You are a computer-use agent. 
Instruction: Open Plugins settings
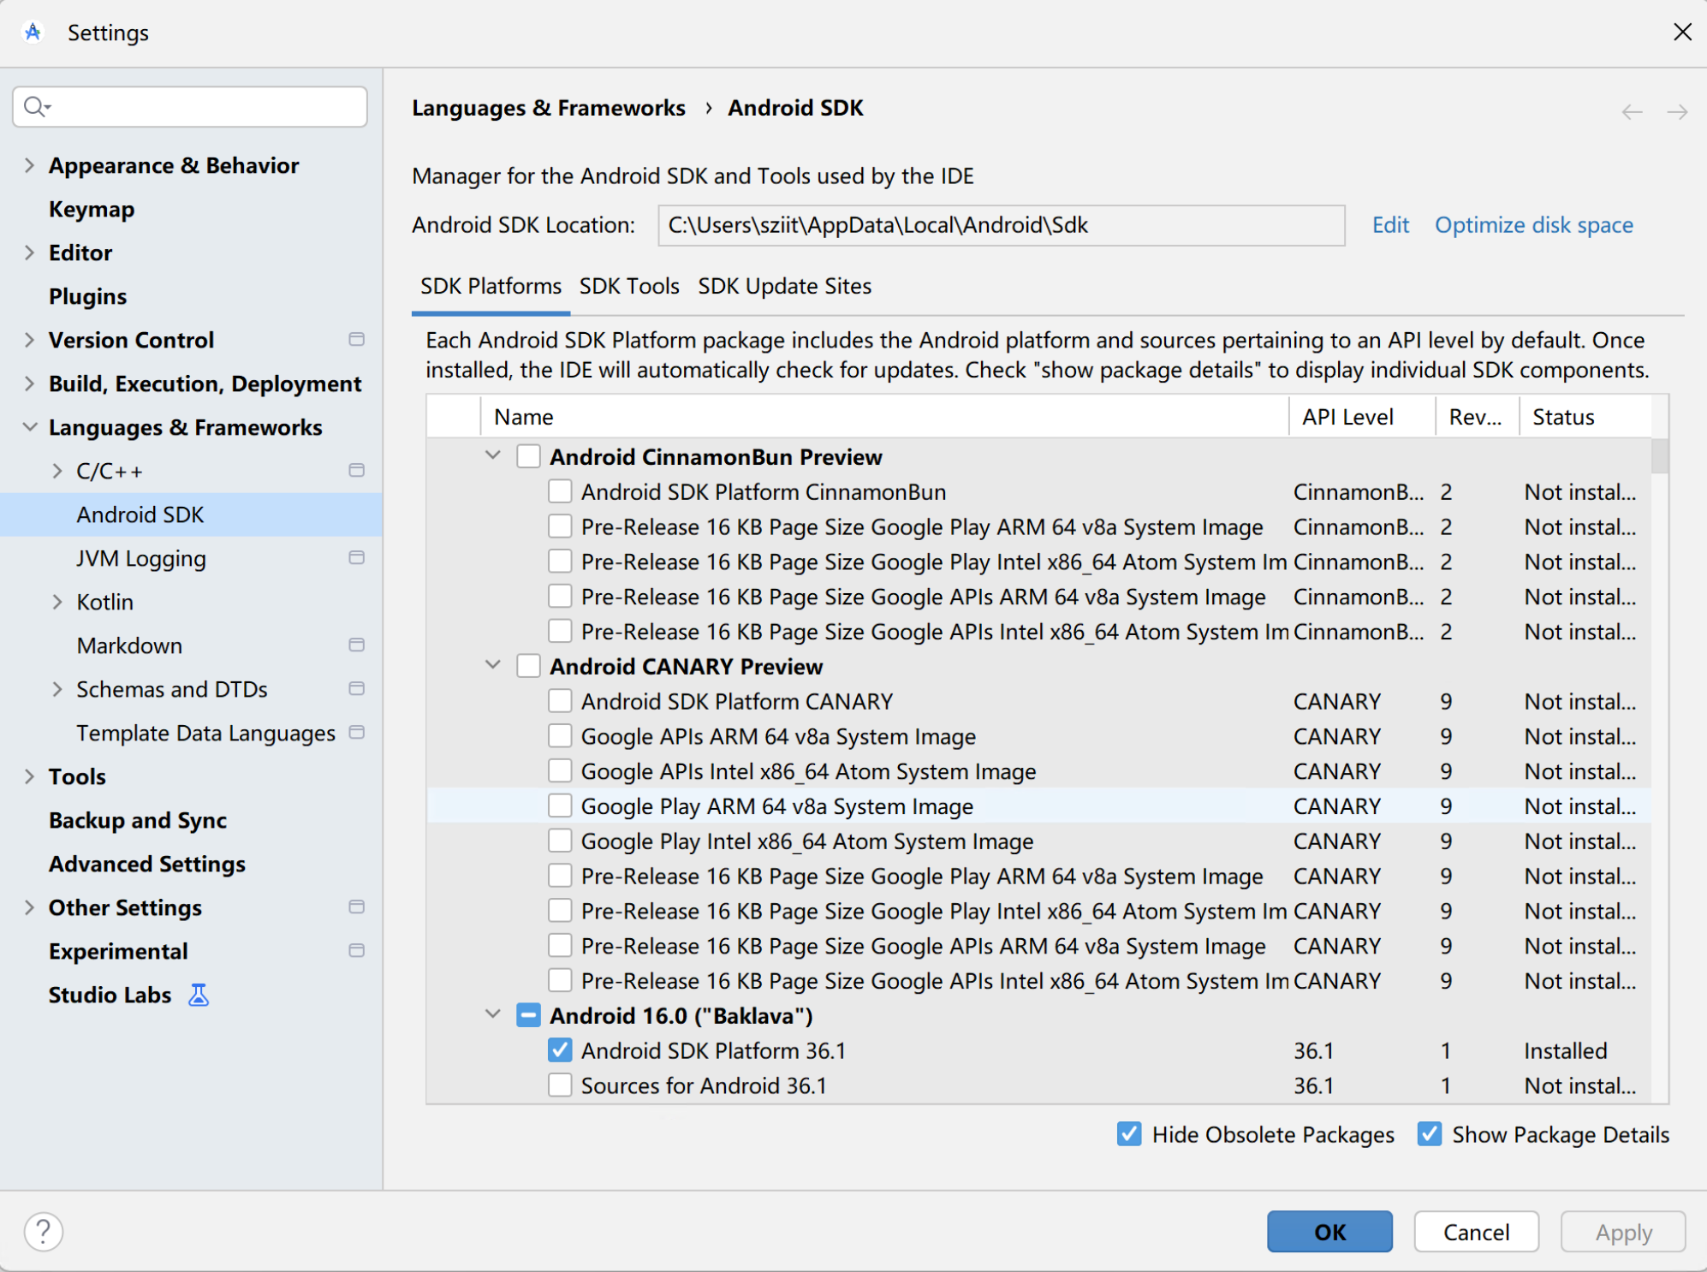[87, 296]
